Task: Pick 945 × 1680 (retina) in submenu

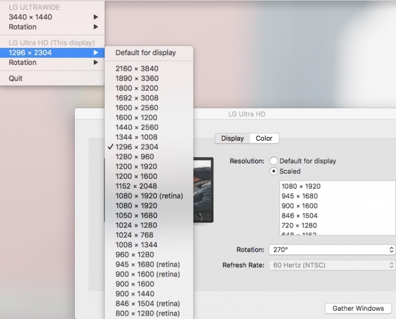Action: (x=149, y=265)
